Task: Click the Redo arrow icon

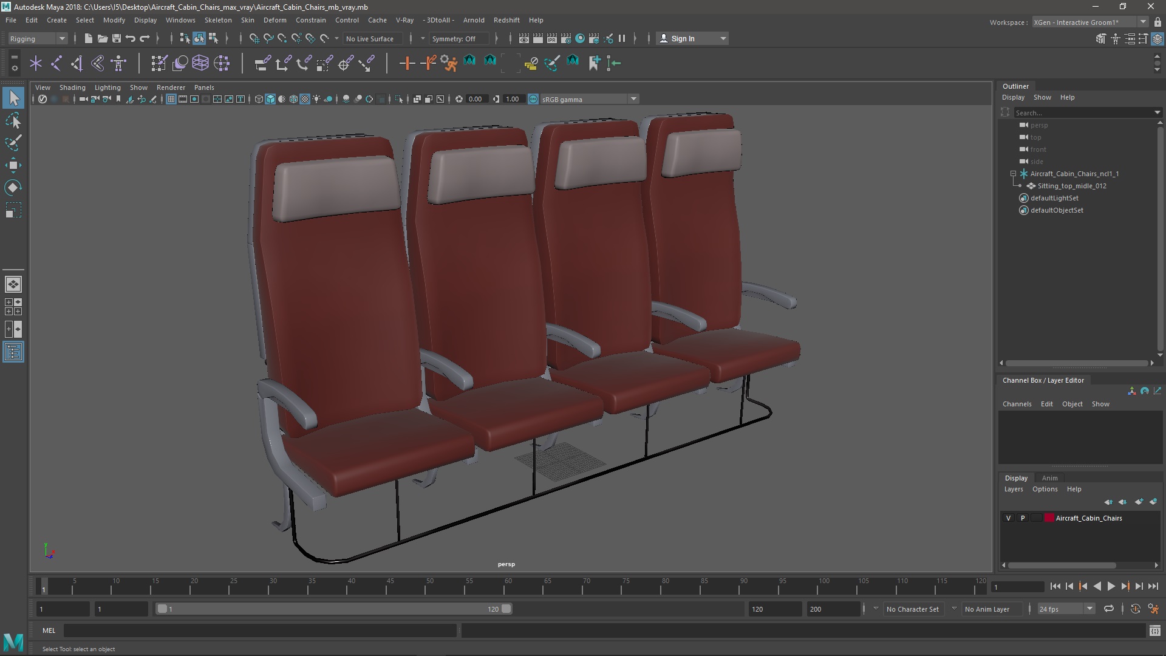Action: (145, 38)
